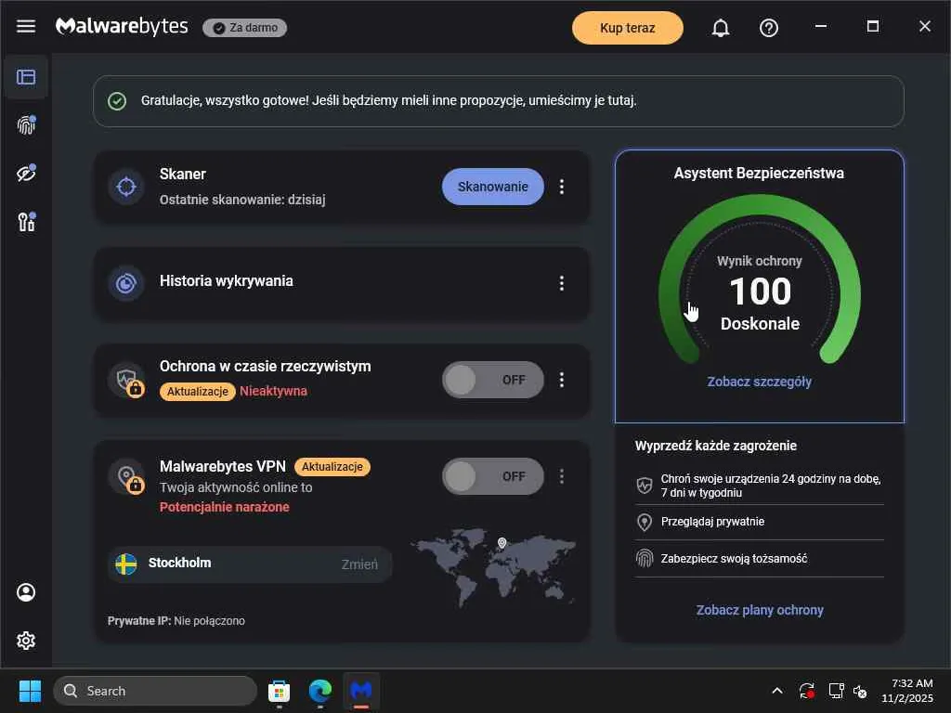Click the green checkmark in notification banner
The height and width of the screenshot is (713, 951).
tap(117, 101)
